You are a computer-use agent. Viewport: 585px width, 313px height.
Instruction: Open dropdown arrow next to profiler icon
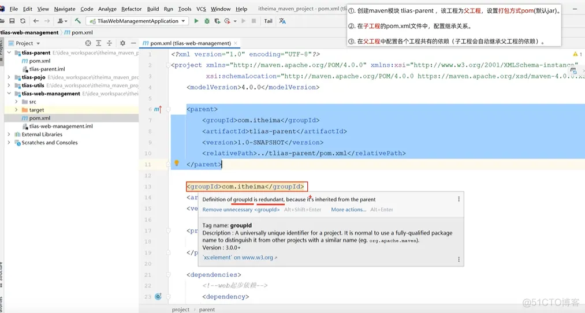pos(235,21)
